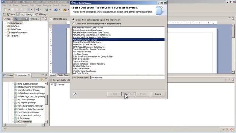Select 'Create from a data source type' radio
Image resolution: width=236 pixels, height=133 pixels.
73,20
